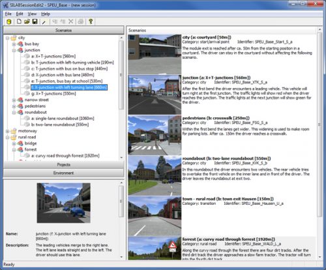Viewport: 326px width, 270px height.
Task: Click the SILAB app icon in title bar
Action: (x=6, y=5)
